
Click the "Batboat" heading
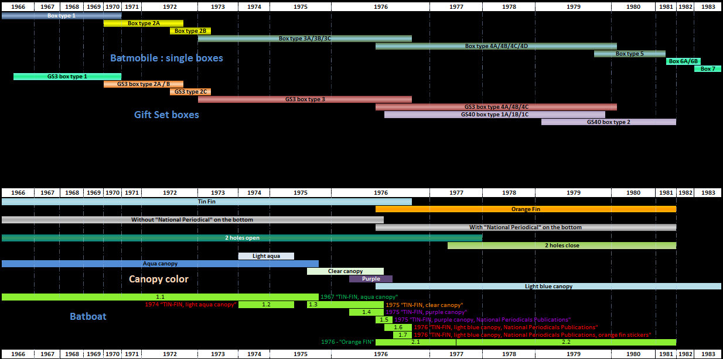point(88,316)
